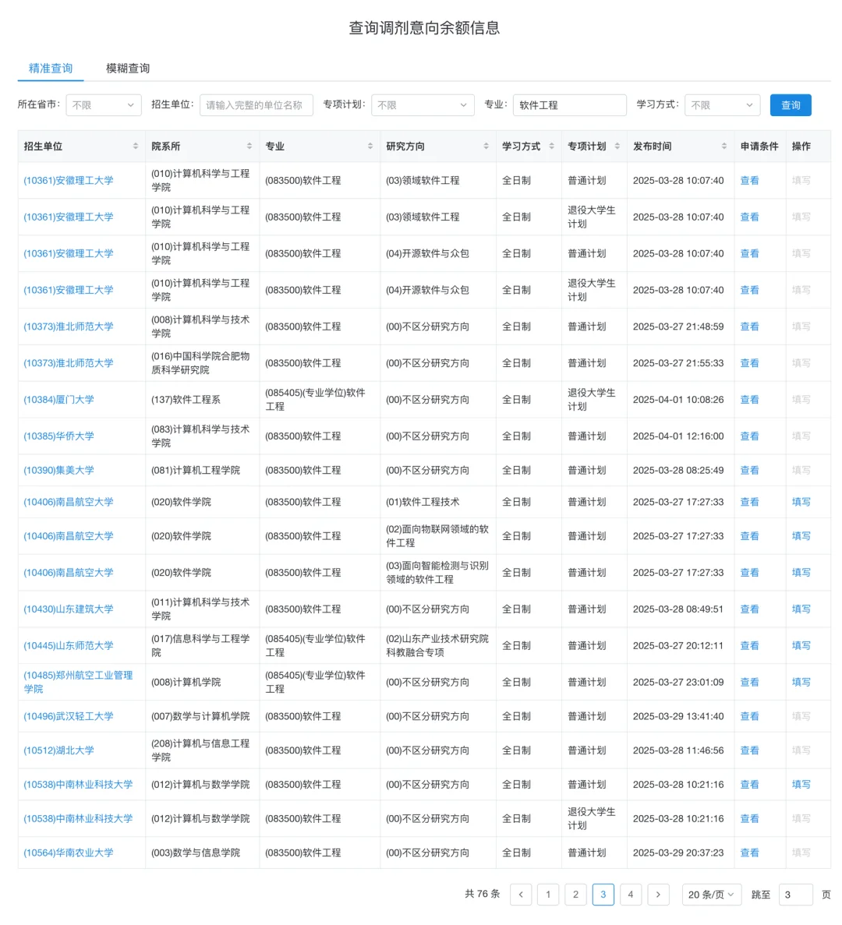Select page 4 in pagination
This screenshot has height=925, width=842.
[630, 895]
